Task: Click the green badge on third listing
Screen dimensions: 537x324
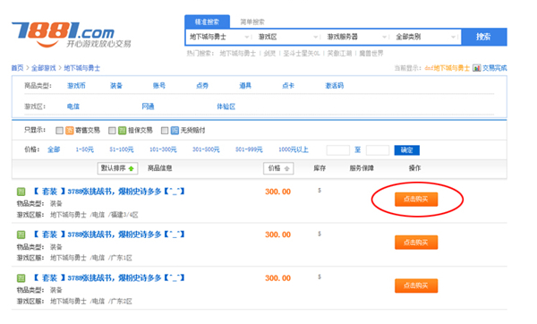Action: pyautogui.click(x=21, y=278)
